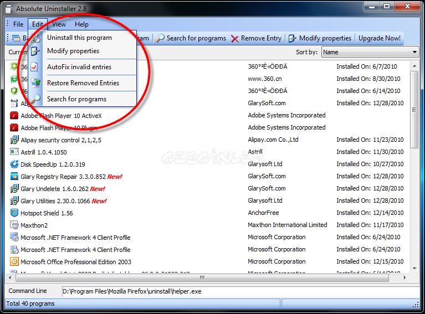Click the Batch uninstall toolbar icon

[x=16, y=38]
